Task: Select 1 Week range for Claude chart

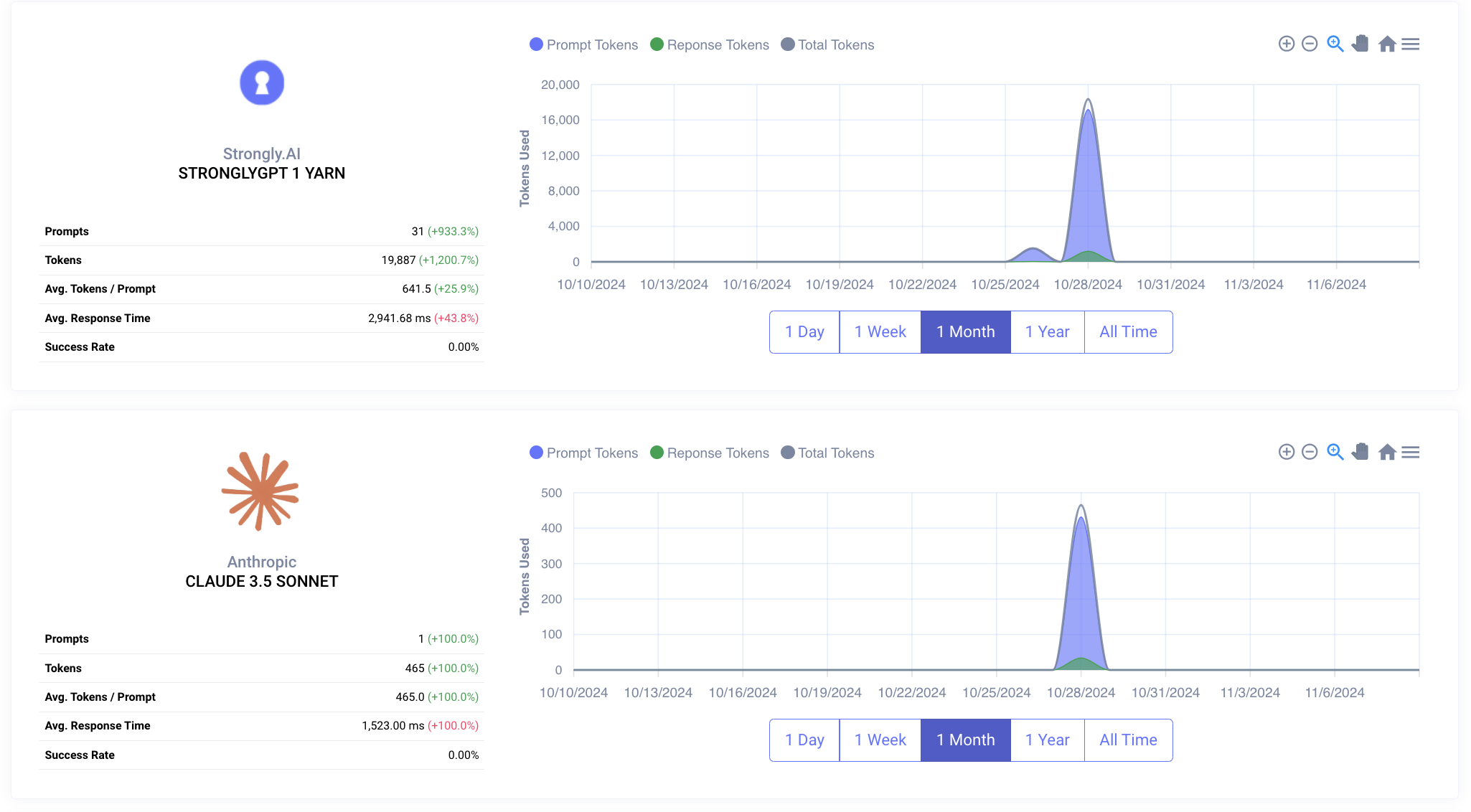Action: pos(880,740)
